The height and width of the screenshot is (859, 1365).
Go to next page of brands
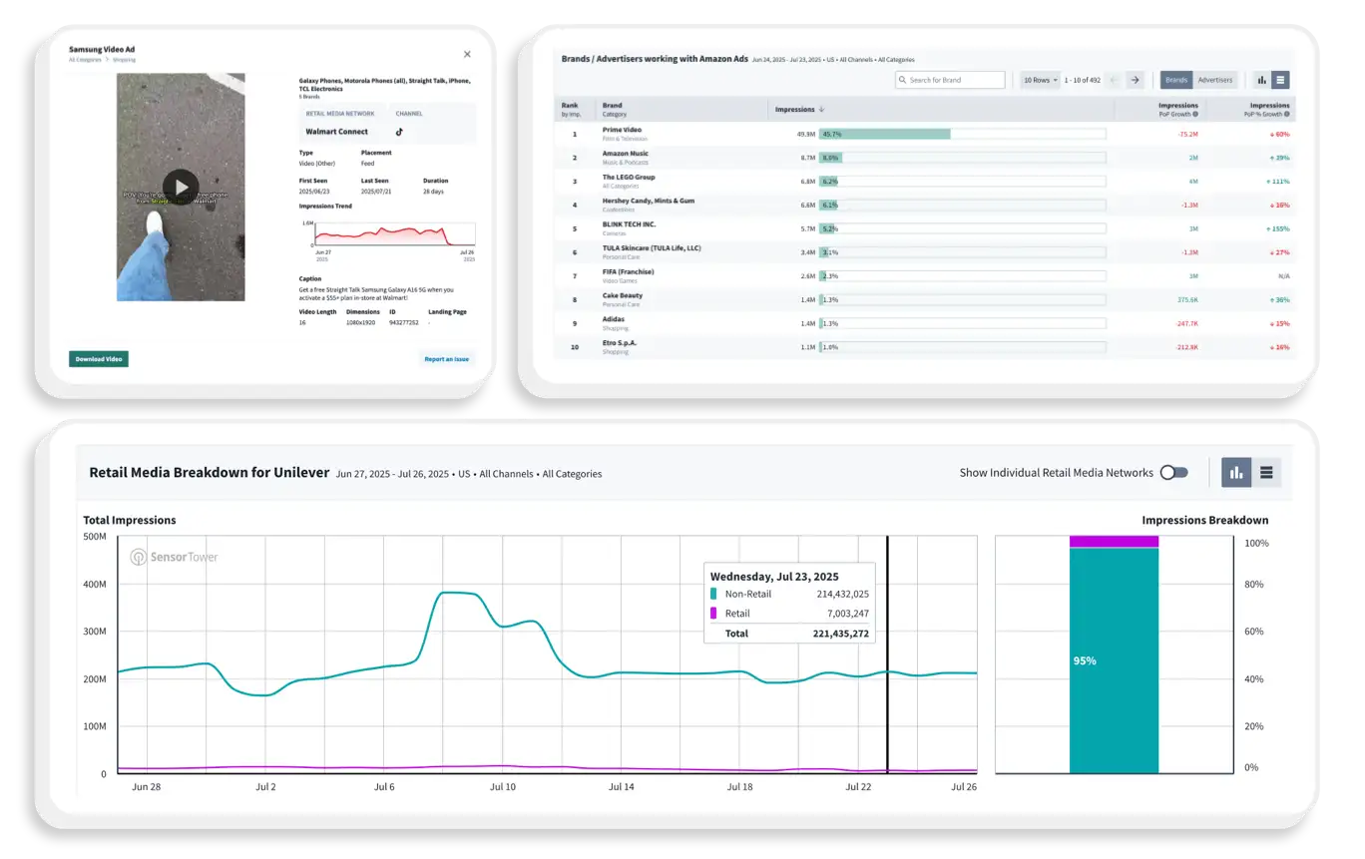pyautogui.click(x=1135, y=80)
